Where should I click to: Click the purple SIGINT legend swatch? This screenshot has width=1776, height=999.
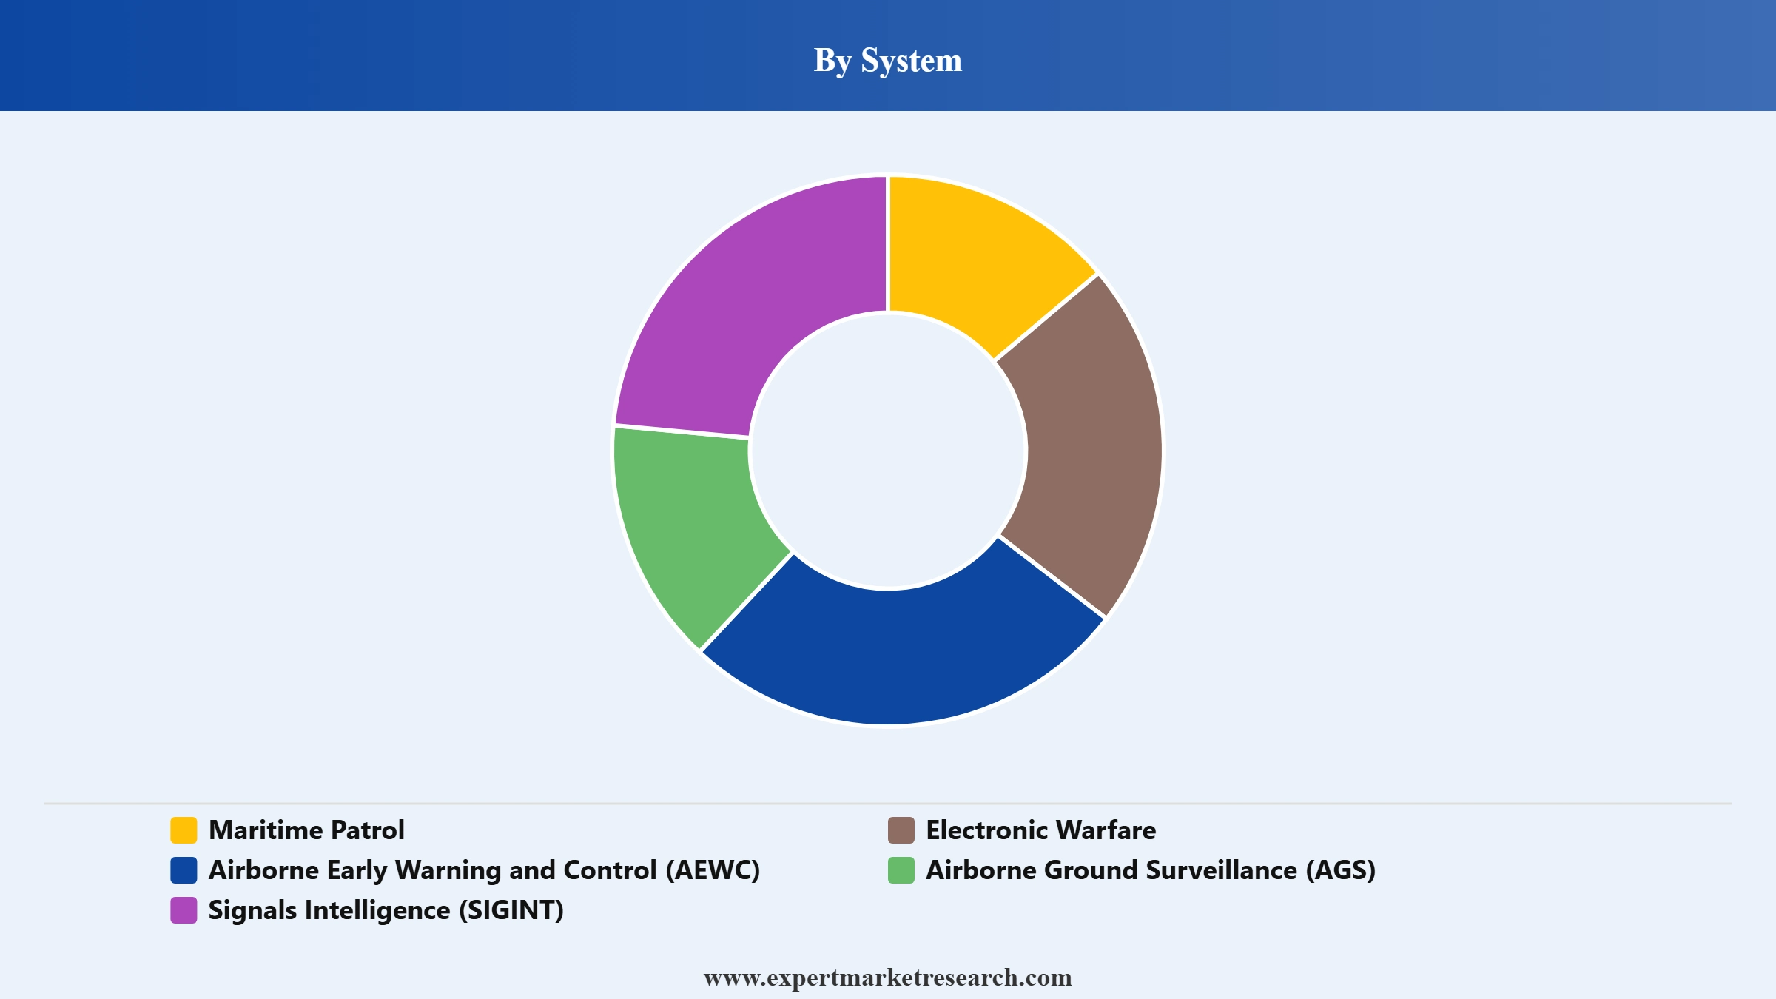click(x=184, y=910)
